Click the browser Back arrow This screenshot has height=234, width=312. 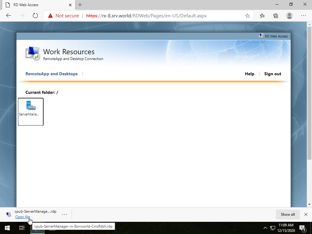(x=9, y=16)
